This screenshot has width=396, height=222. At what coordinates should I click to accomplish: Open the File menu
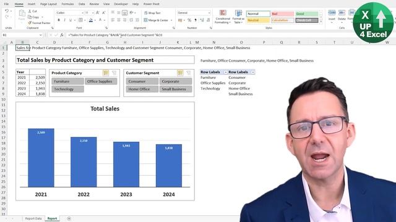click(x=6, y=4)
